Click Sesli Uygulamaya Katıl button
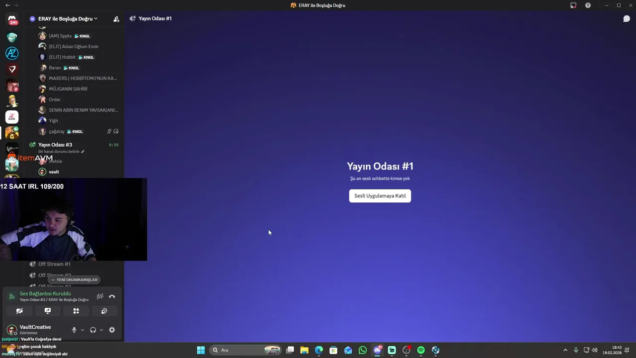The width and height of the screenshot is (636, 358). [x=380, y=196]
